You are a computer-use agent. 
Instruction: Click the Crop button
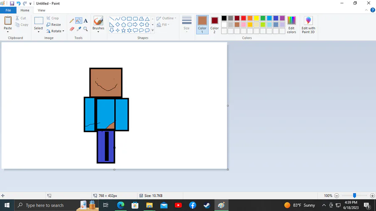click(x=53, y=18)
